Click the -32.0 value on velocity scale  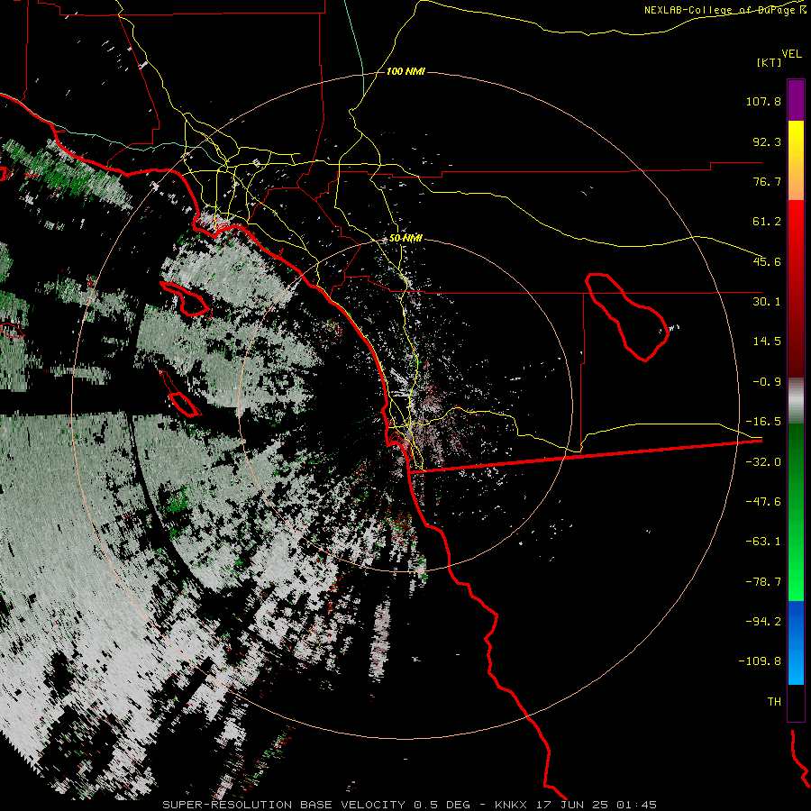pyautogui.click(x=763, y=462)
